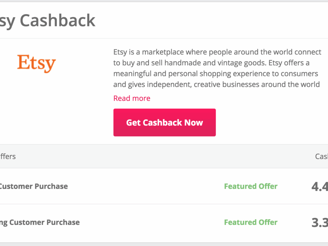Select the Etsy marketplace logo image
Viewport: 328px width, 246px height.
[36, 63]
